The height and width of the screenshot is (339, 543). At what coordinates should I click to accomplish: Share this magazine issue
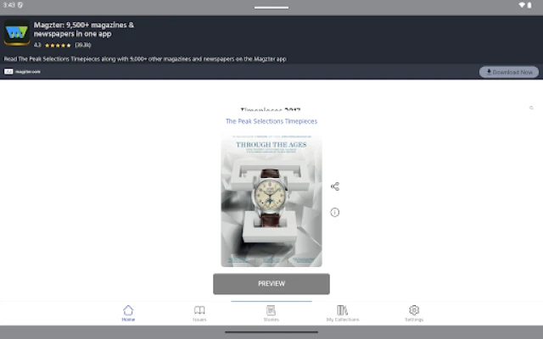pos(335,186)
